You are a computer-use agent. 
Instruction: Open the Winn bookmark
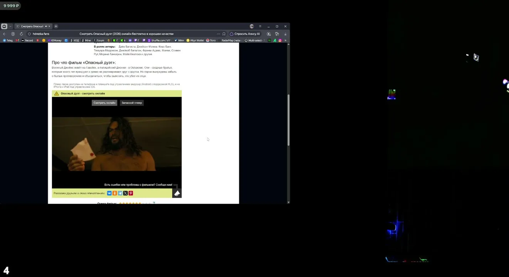pyautogui.click(x=179, y=40)
